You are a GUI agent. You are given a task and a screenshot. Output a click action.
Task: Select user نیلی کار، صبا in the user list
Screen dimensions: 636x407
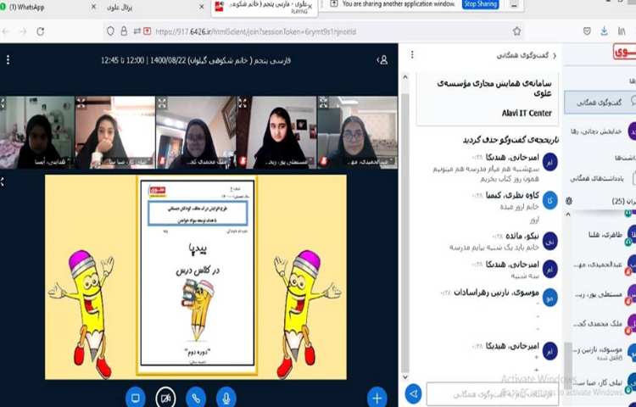[x=605, y=382]
